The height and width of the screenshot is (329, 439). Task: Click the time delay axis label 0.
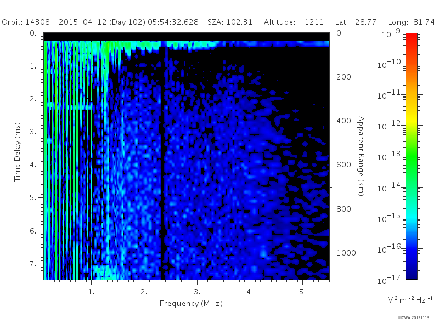[x=33, y=33]
